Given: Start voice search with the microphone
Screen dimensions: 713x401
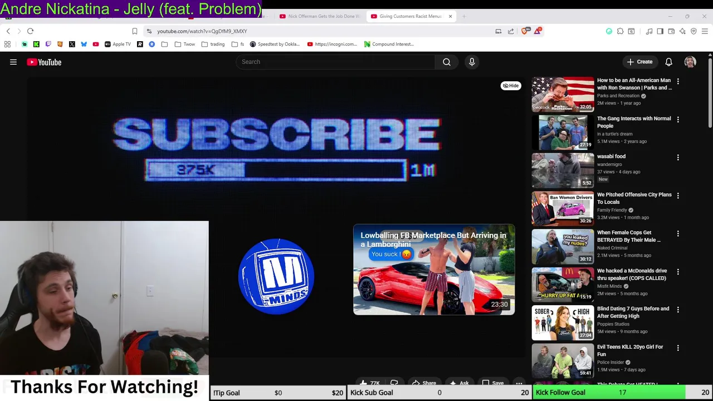Looking at the screenshot, I should pos(472,62).
